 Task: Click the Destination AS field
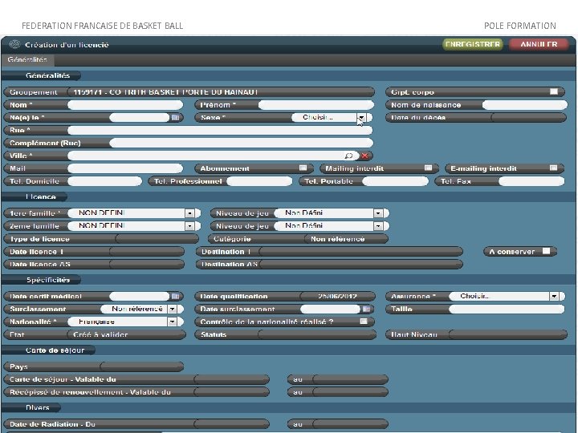361,265
